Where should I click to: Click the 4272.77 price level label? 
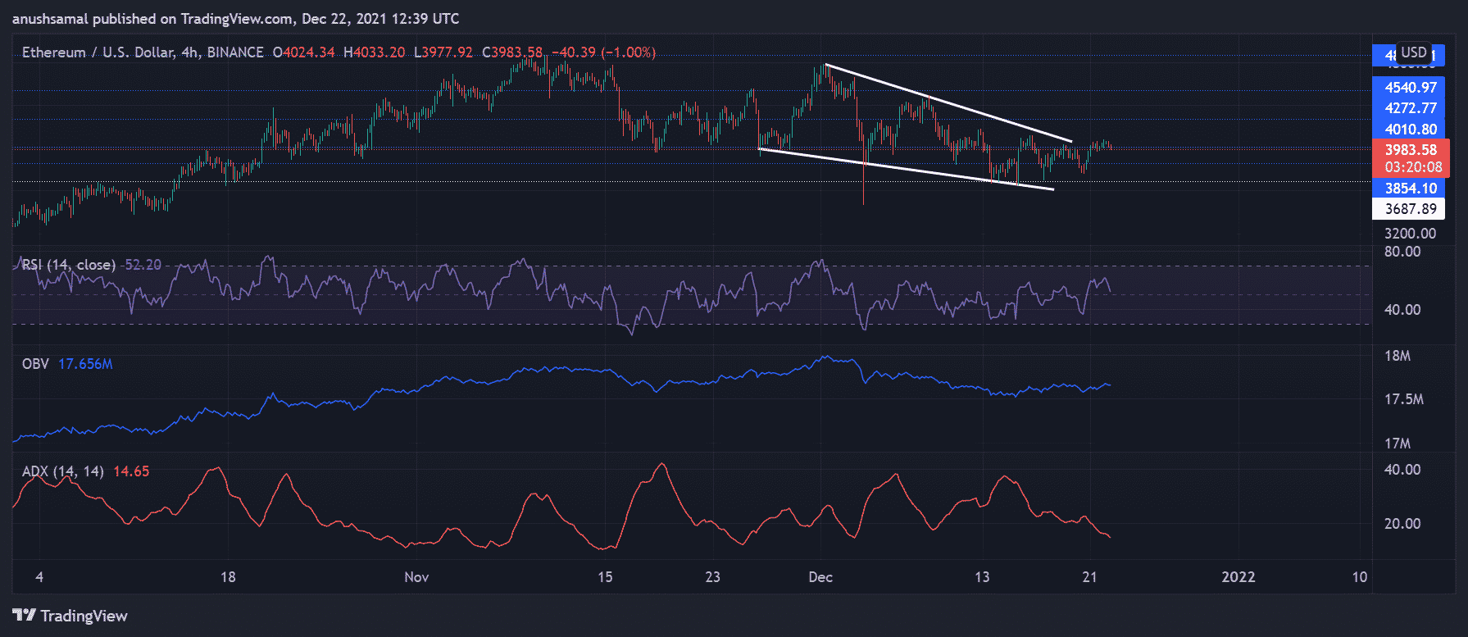coord(1410,108)
